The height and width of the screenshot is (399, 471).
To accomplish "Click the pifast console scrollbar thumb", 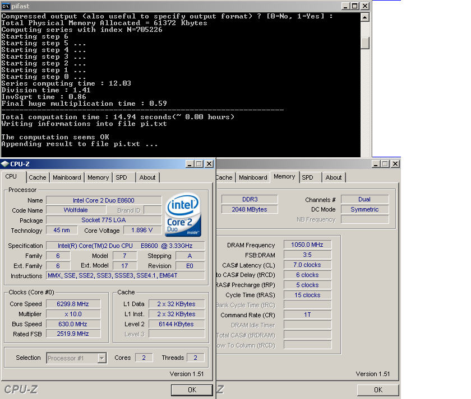I will pos(364,43).
